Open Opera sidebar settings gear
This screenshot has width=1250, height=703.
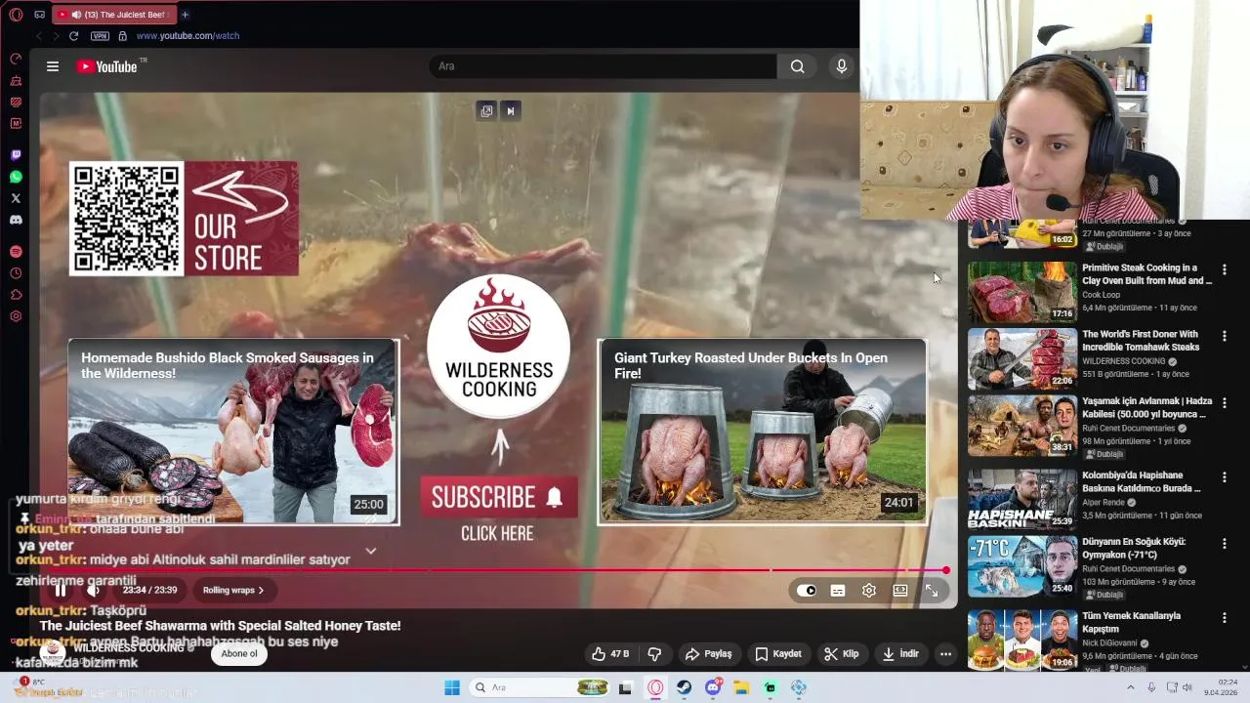16,316
